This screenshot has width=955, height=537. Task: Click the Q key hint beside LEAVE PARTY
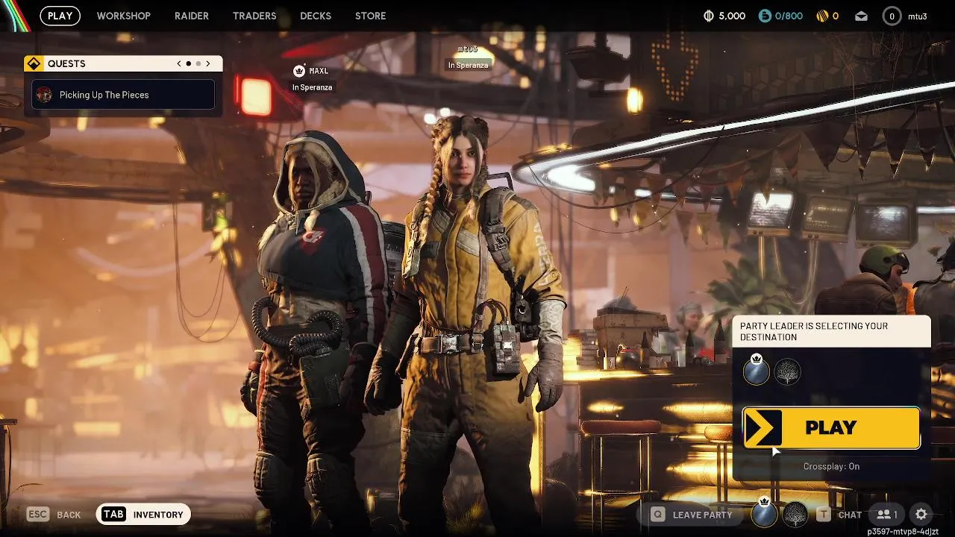coord(657,515)
